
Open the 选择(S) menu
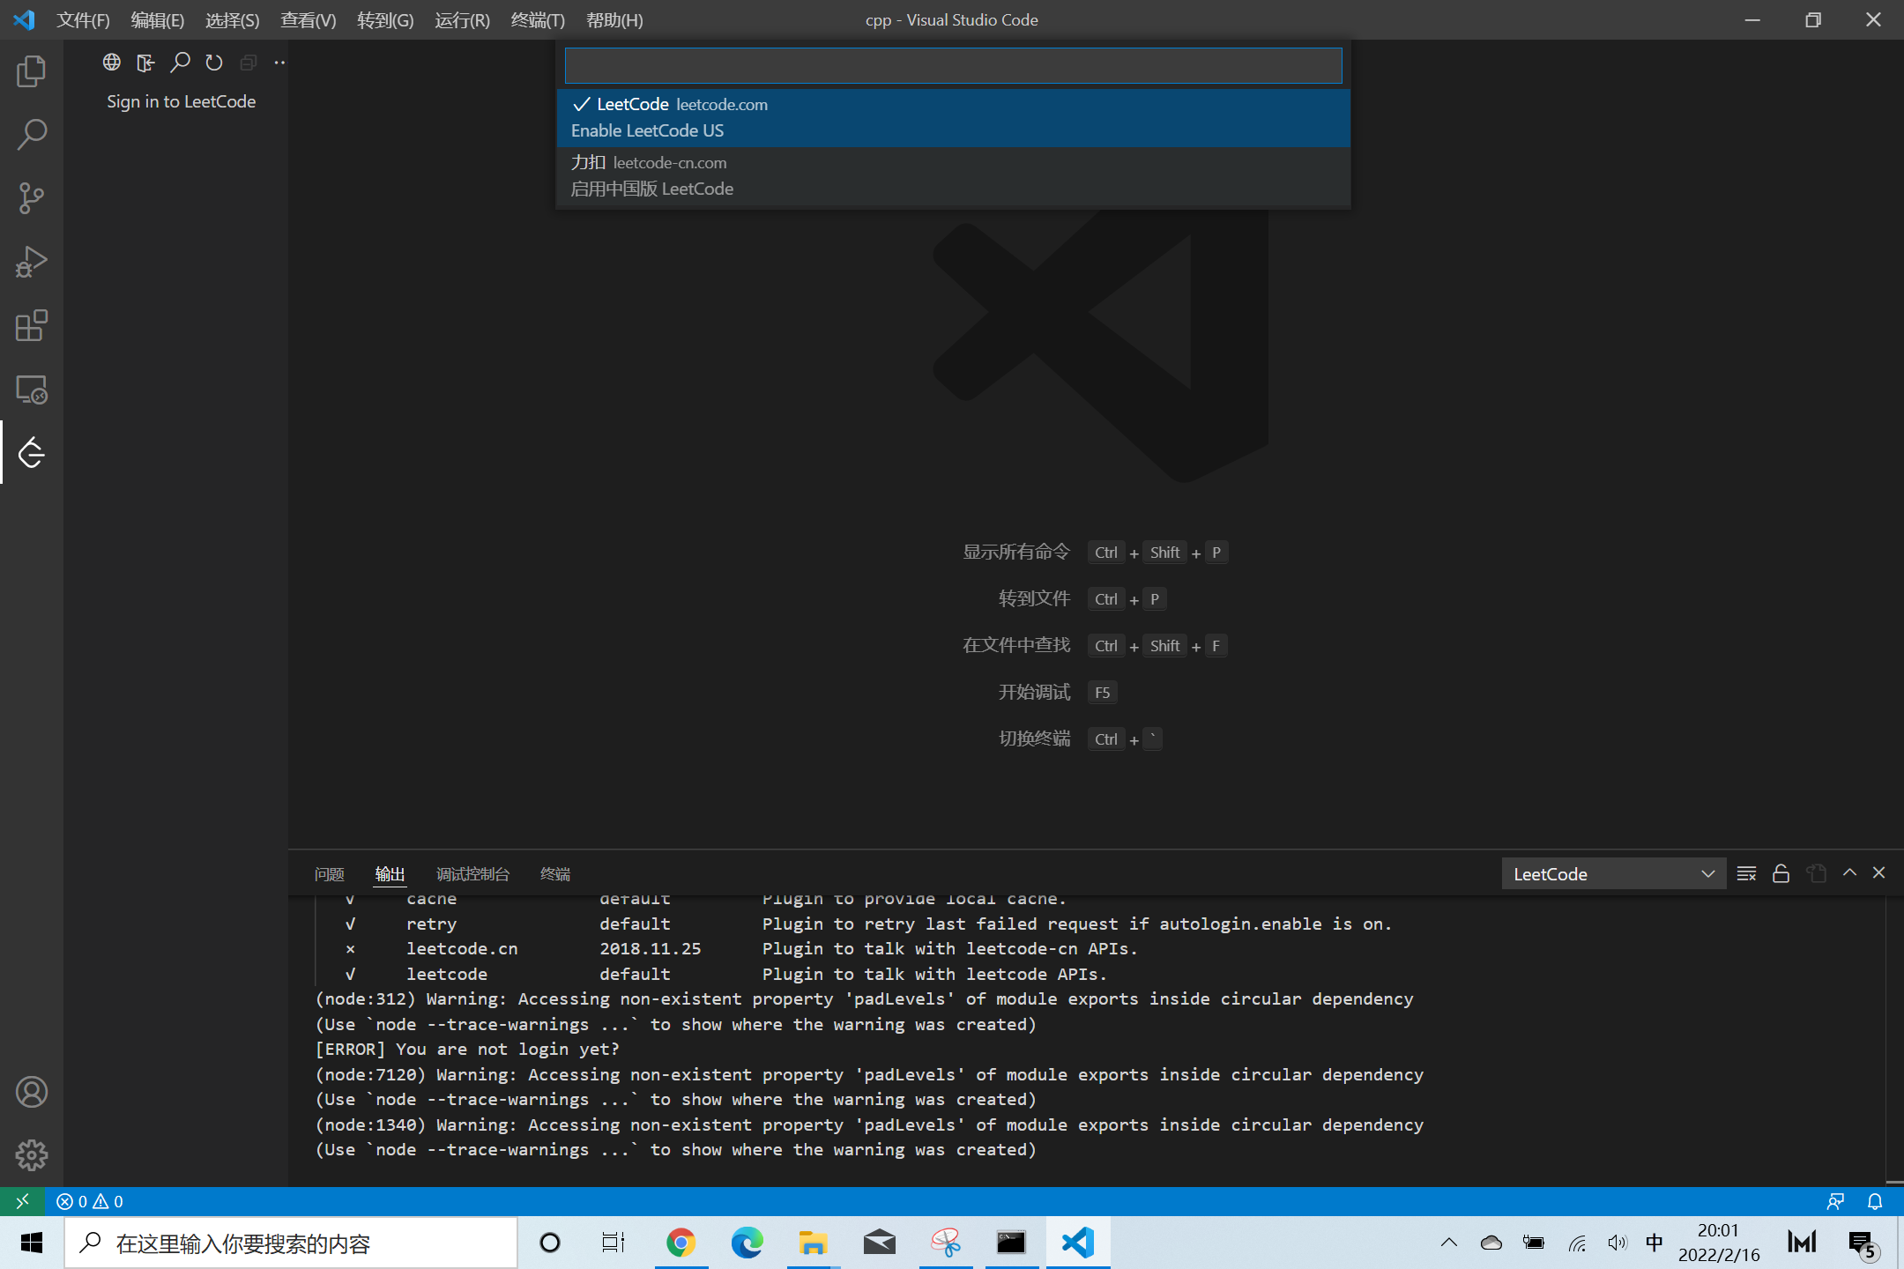point(233,19)
